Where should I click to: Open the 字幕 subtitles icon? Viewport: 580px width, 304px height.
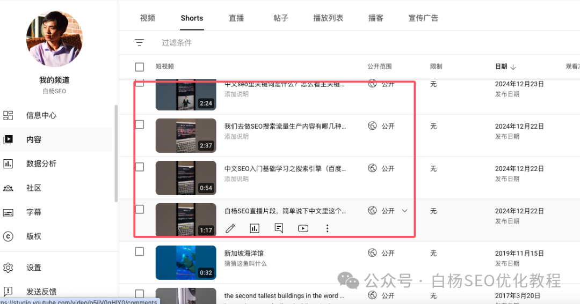pos(8,212)
